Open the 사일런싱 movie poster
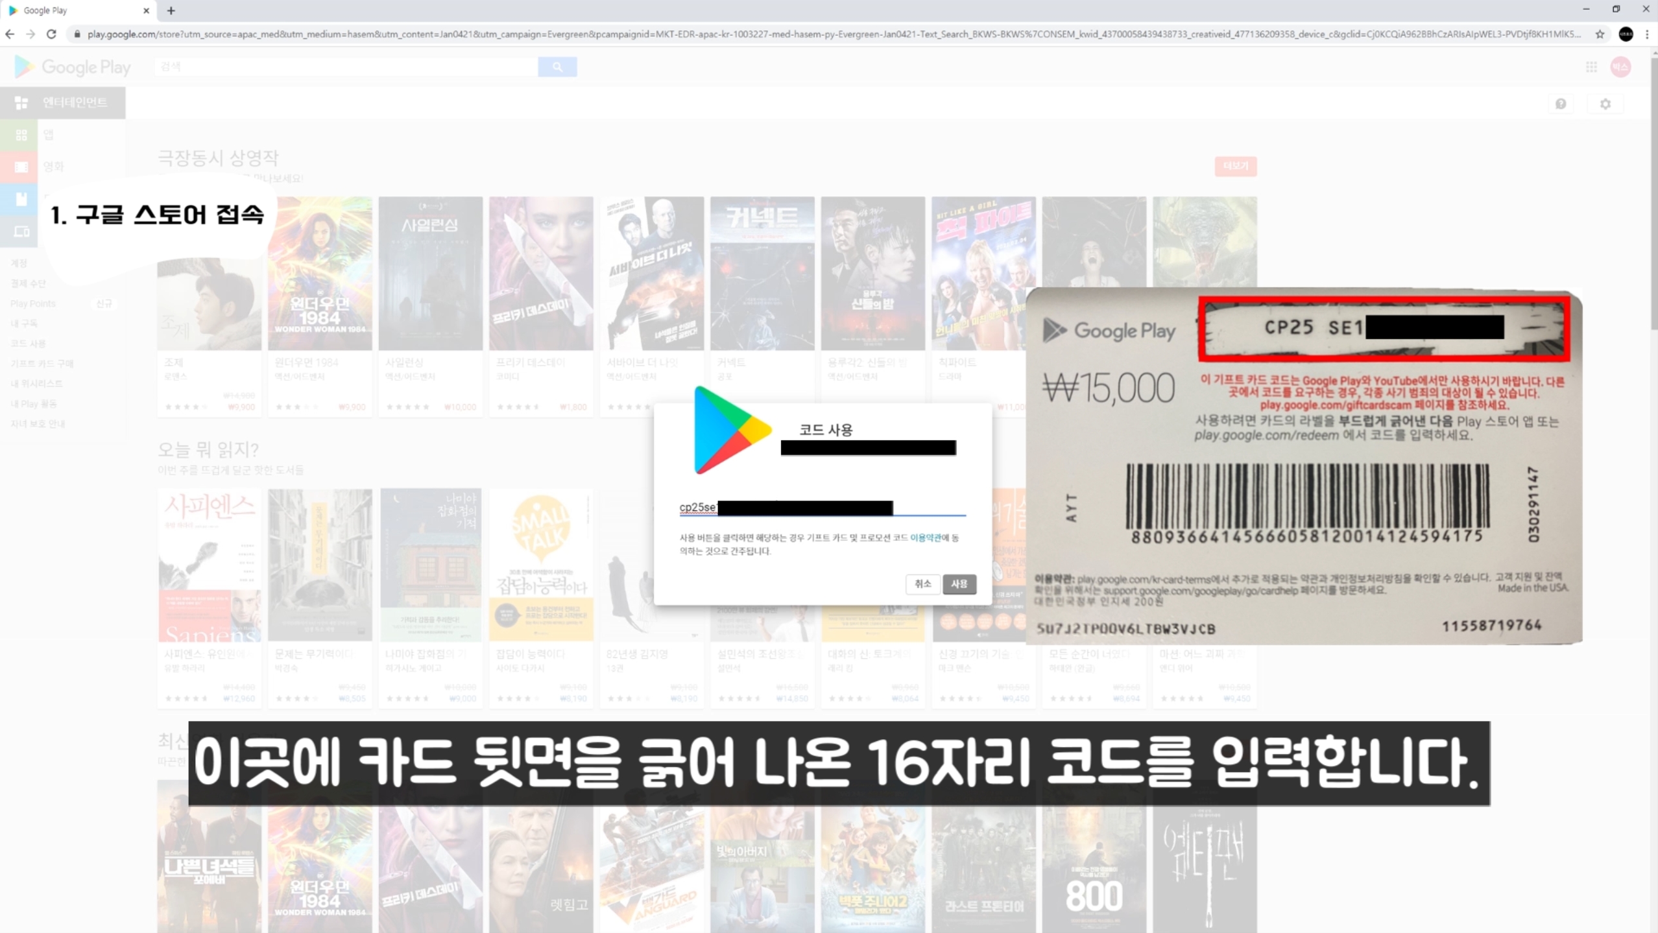Screen dimensions: 1658x933 (x=431, y=273)
